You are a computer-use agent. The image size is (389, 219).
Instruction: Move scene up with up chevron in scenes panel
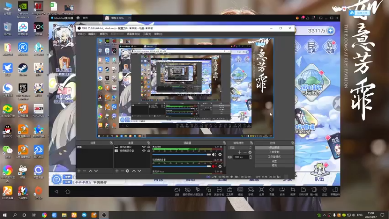(x=90, y=171)
